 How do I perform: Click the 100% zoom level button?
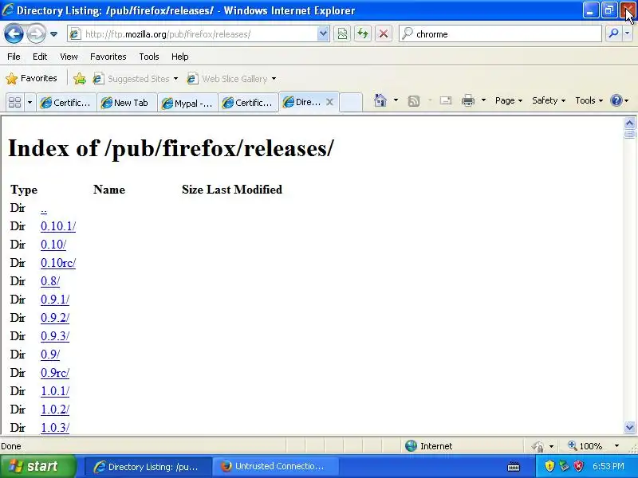tap(585, 446)
